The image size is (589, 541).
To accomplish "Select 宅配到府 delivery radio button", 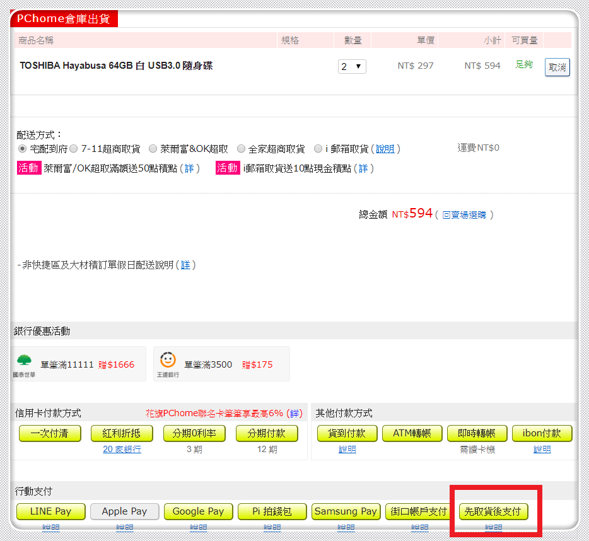I will (x=22, y=149).
